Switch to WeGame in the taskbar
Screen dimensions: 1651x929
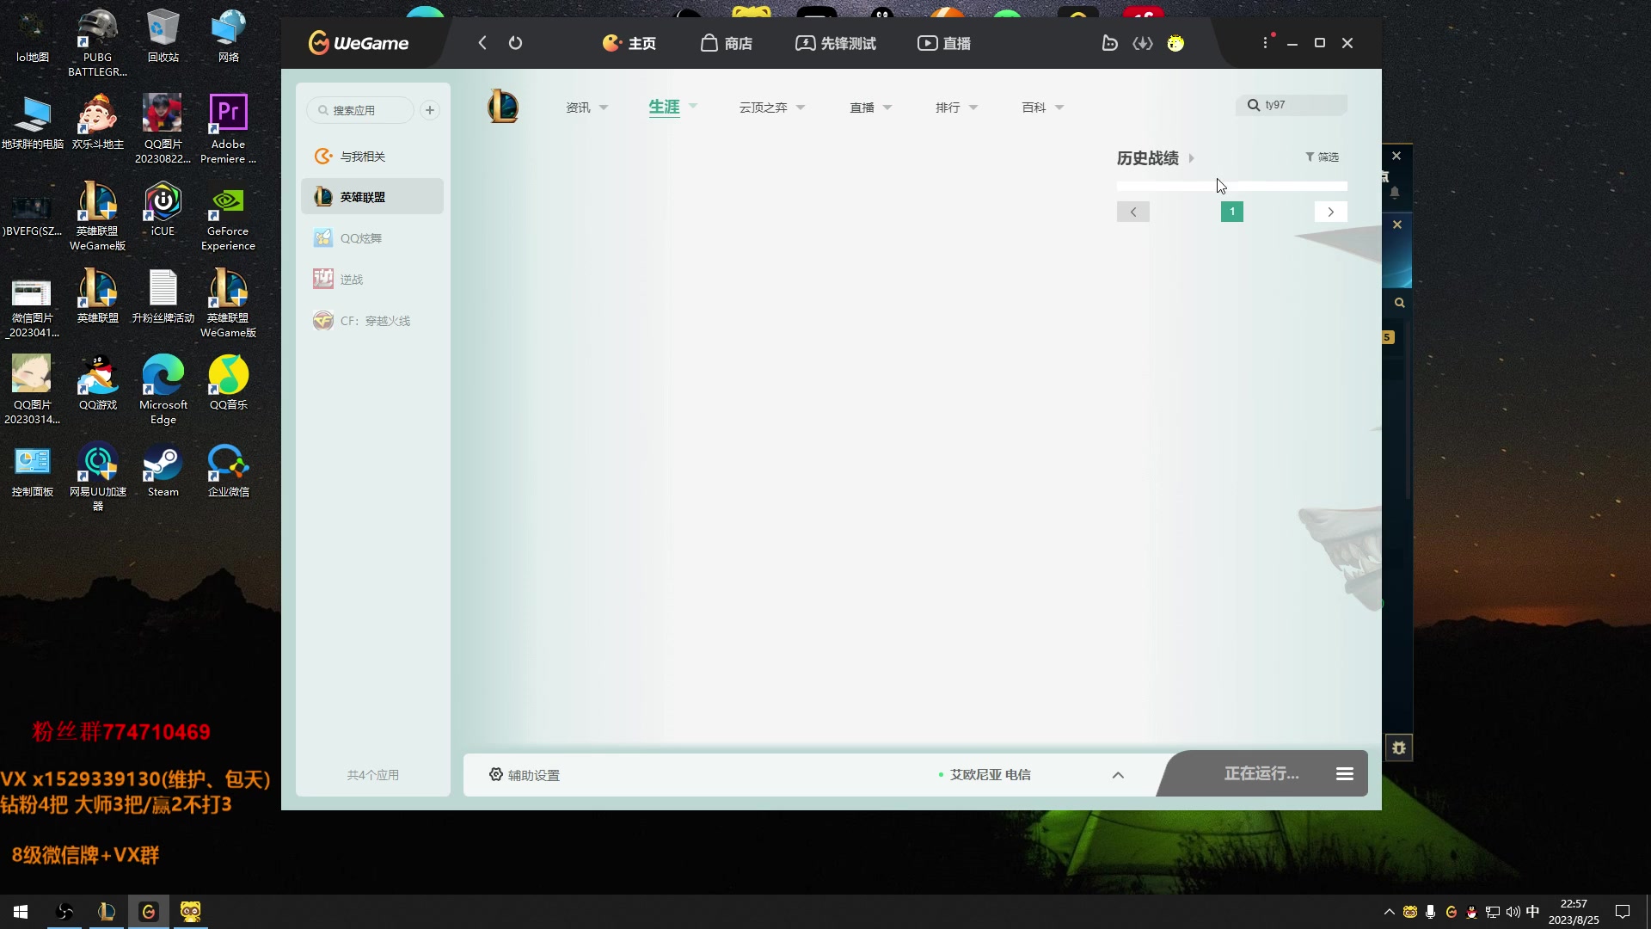click(148, 912)
